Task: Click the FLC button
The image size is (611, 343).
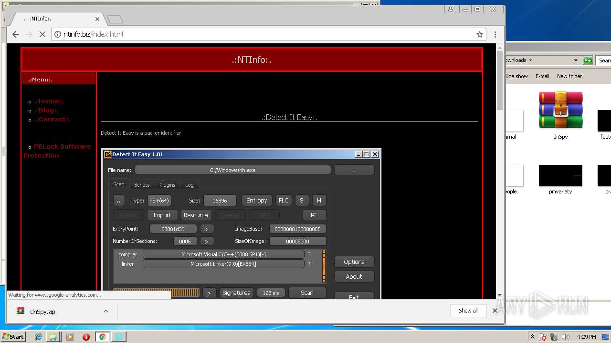Action: point(283,201)
